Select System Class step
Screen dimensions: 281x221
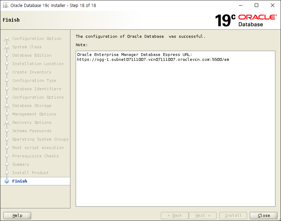coord(27,47)
